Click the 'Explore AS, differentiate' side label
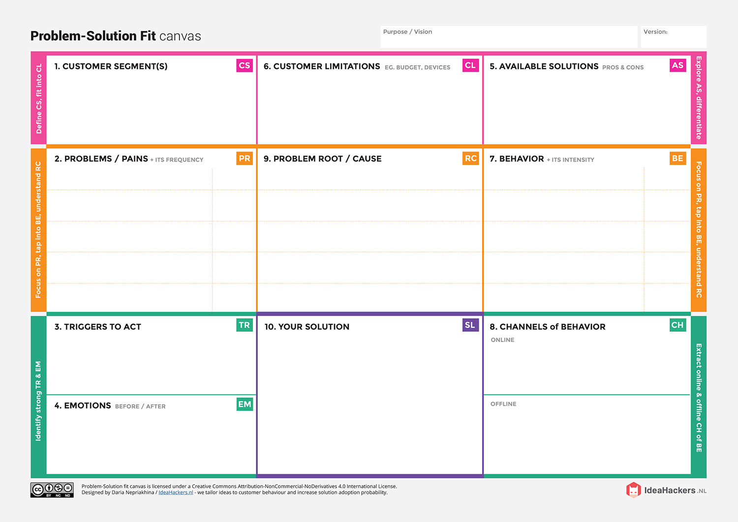This screenshot has width=738, height=522. [699, 97]
